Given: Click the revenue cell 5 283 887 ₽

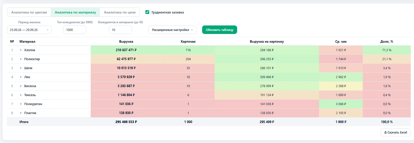Looking at the screenshot, I should (x=126, y=86).
